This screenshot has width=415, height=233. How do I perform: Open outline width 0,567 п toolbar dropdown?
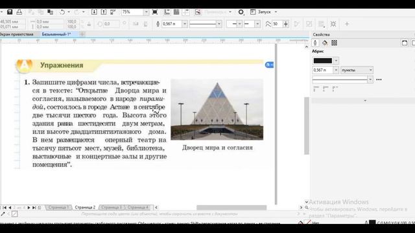(x=185, y=24)
